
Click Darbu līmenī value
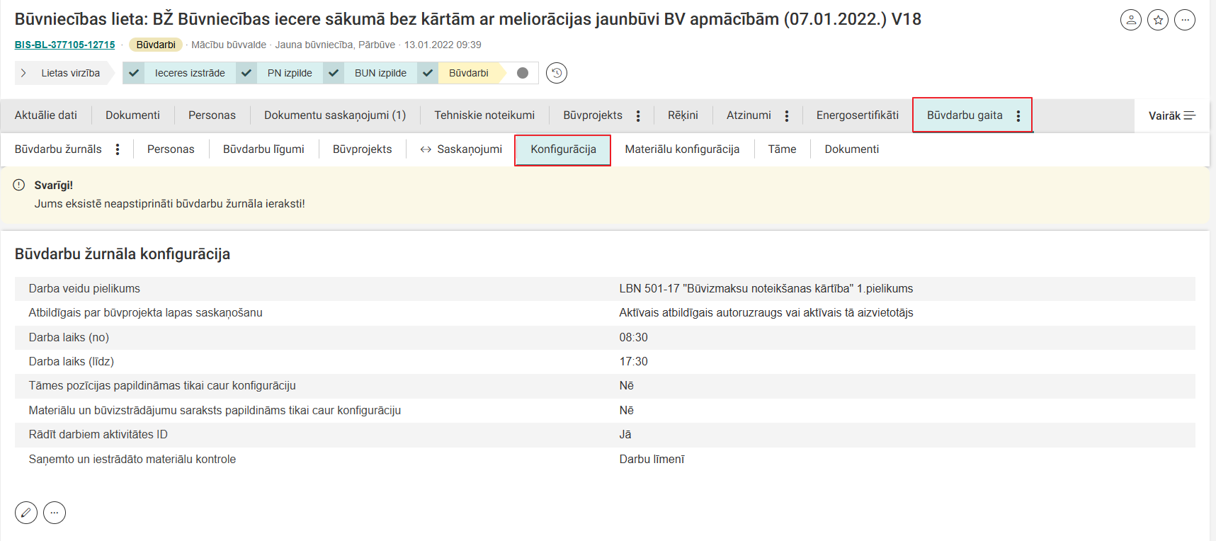point(652,460)
